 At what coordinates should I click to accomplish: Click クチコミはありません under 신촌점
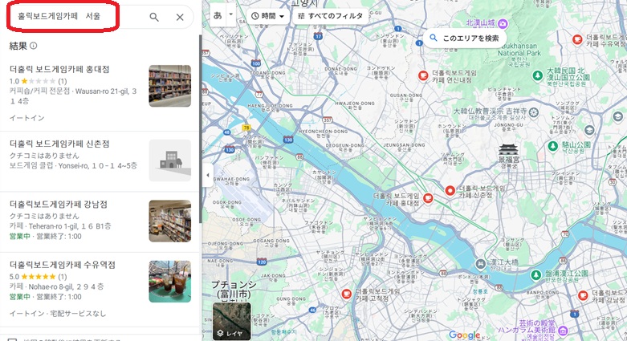[x=44, y=156]
